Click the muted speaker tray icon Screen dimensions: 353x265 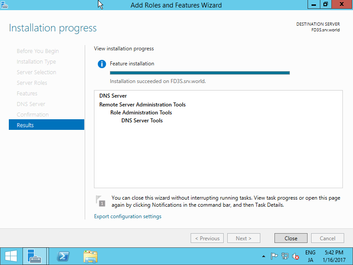295,256
